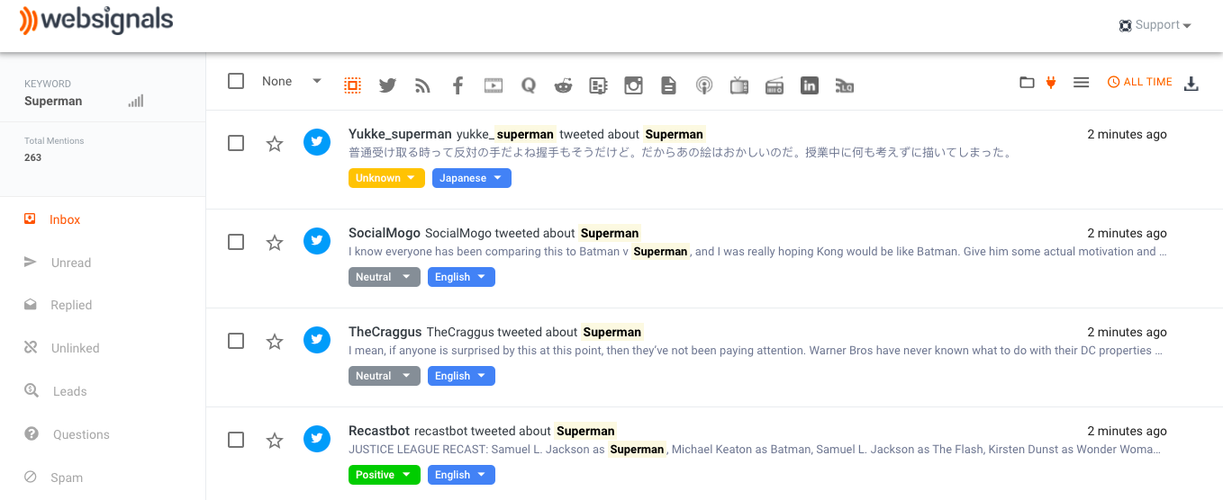The image size is (1223, 500).
Task: Open the hamburger list view menu
Action: tap(1082, 82)
